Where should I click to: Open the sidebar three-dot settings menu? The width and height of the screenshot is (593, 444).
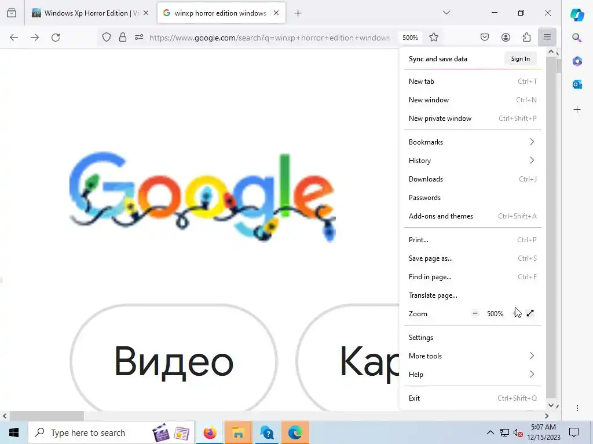point(577,408)
